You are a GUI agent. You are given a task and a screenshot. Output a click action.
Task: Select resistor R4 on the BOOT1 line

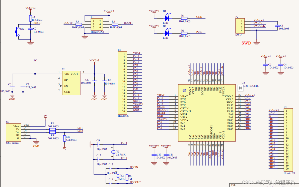click(x=115, y=24)
